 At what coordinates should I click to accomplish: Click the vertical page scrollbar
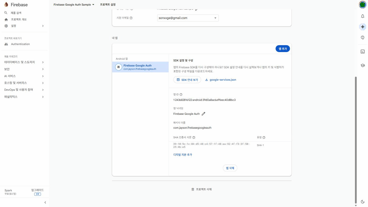pos(356,140)
